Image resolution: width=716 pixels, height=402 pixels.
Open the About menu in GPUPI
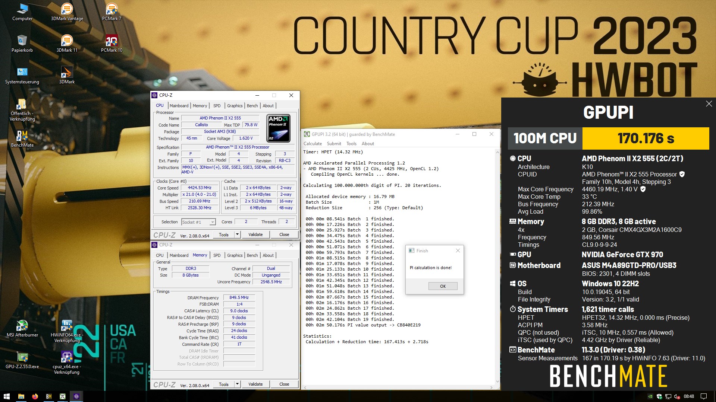click(368, 144)
